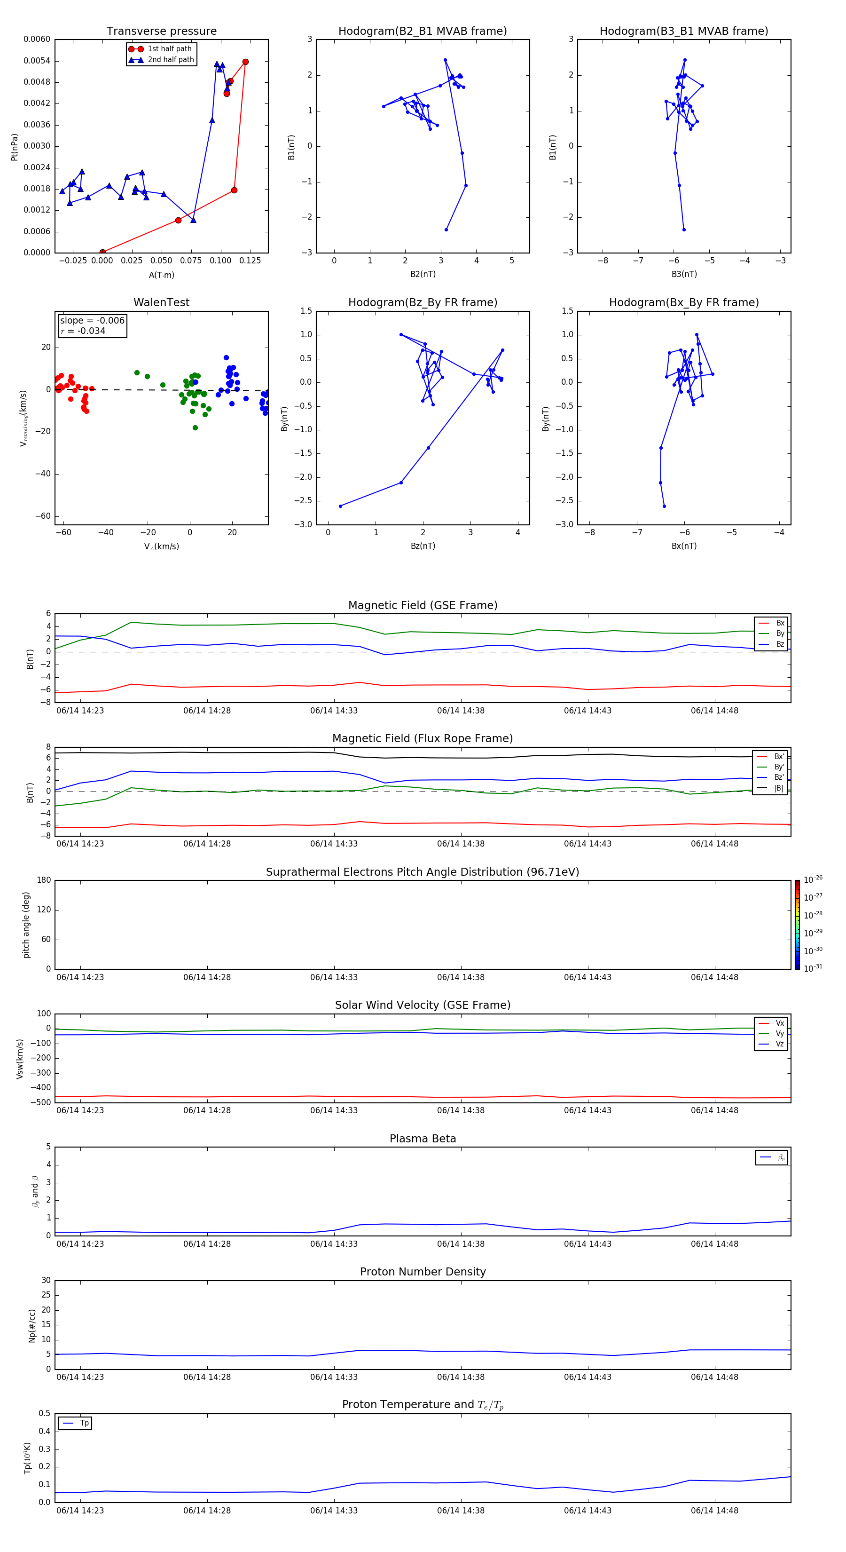
Task: Click the 'V_remaining(km/s)' y-axis label
Action: (x=23, y=418)
